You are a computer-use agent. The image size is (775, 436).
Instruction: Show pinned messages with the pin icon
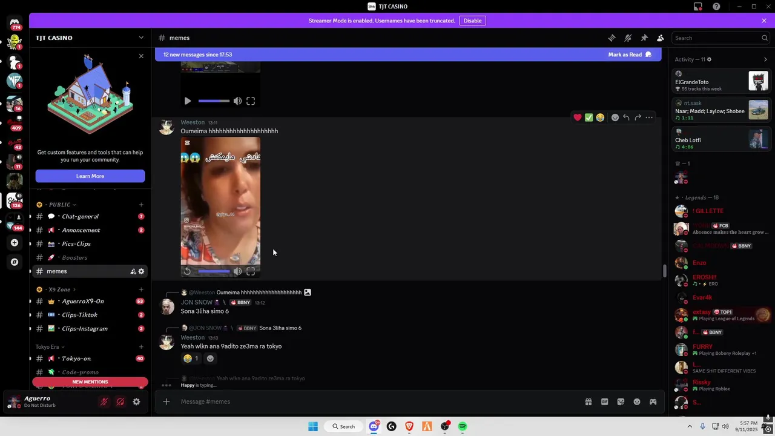point(644,38)
